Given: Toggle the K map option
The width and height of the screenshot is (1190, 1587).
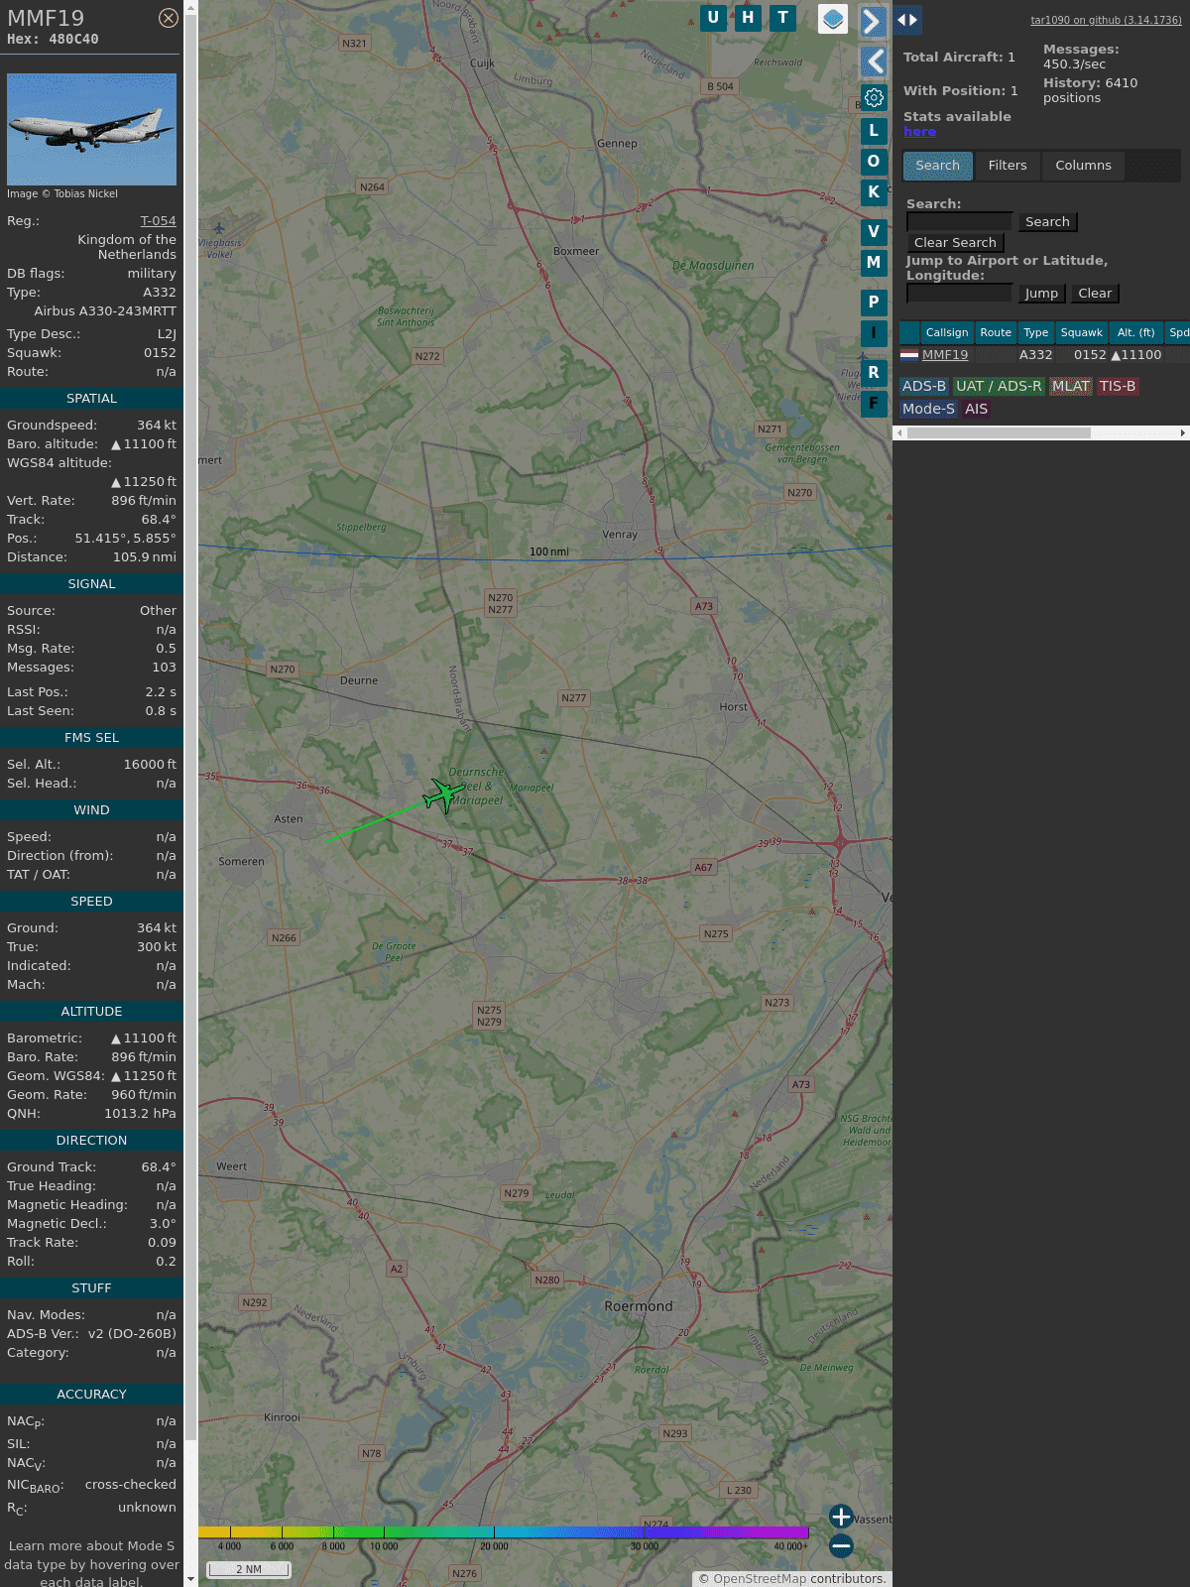Looking at the screenshot, I should click(874, 192).
